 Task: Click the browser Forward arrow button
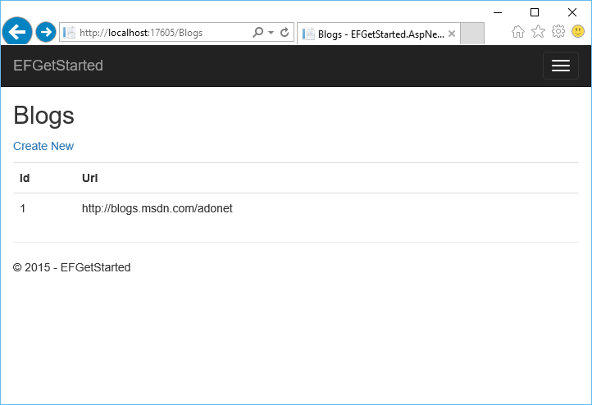46,32
